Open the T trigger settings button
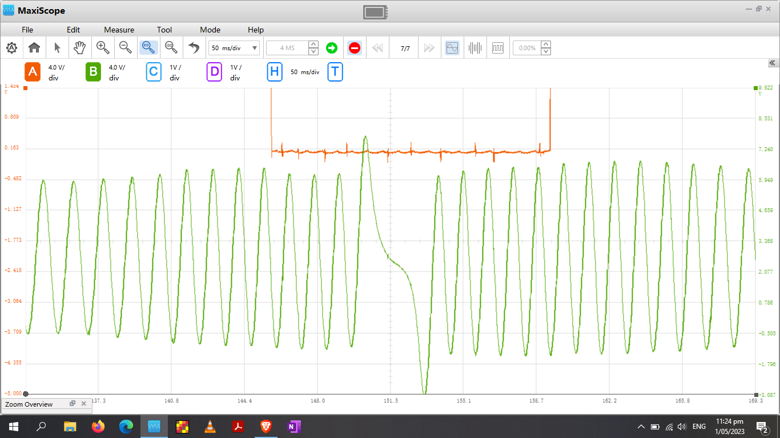The width and height of the screenshot is (780, 438). (x=335, y=72)
